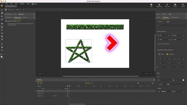This screenshot has height=105, width=187.
Task: Open the Dynamic panel options menu
Action: pos(34,14)
